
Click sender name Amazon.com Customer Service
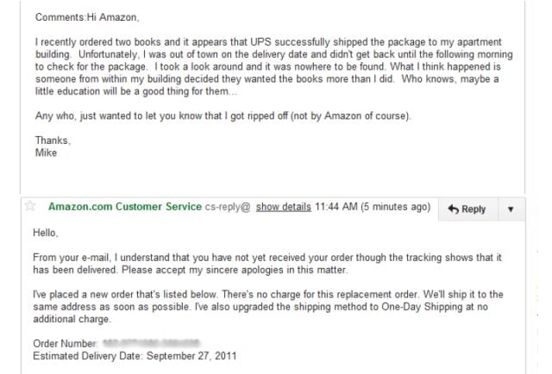(124, 208)
